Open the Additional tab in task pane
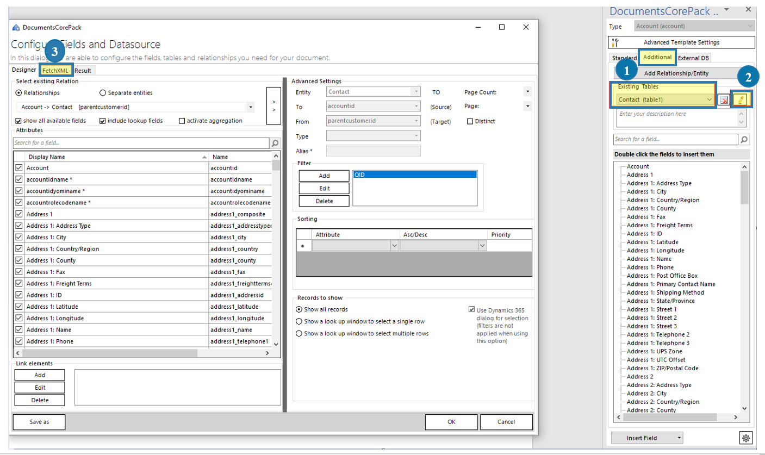 [657, 57]
